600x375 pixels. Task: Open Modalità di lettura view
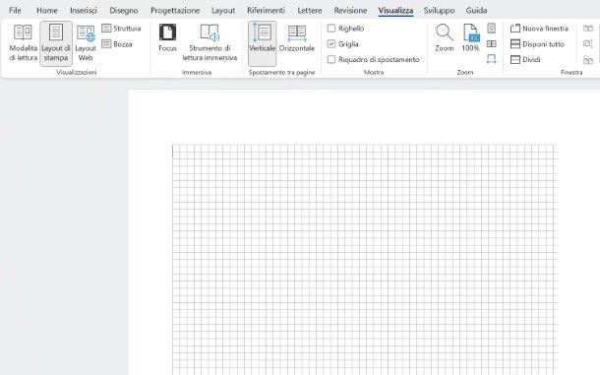pos(23,42)
